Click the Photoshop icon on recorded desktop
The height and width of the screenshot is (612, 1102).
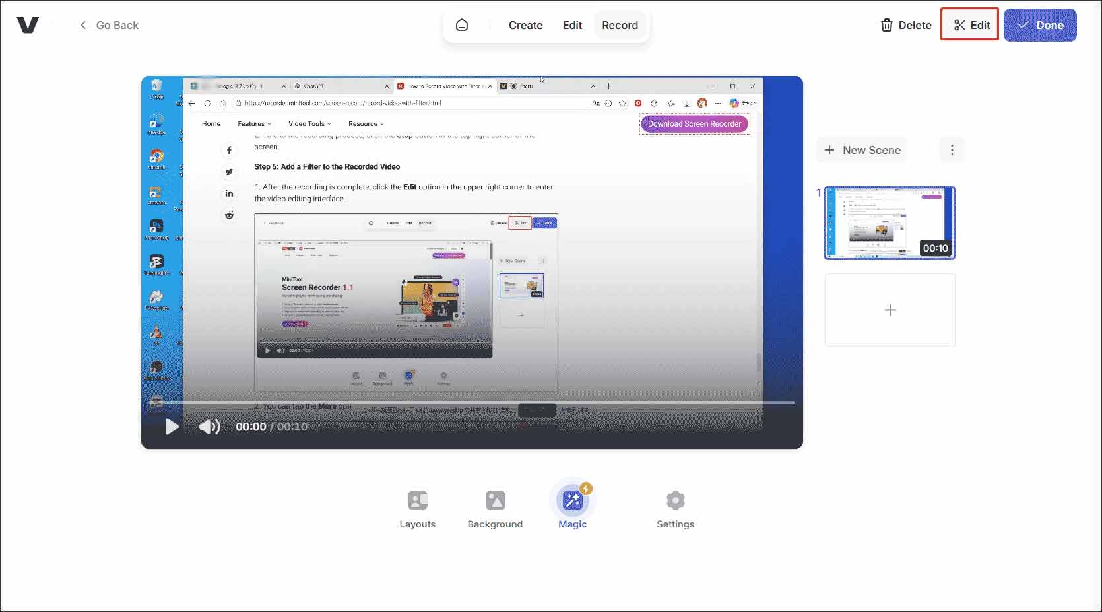tap(156, 228)
